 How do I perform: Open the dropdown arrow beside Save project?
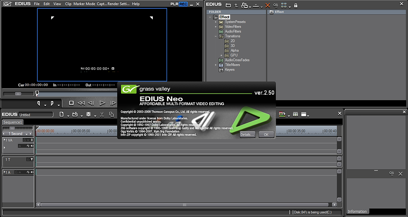click(x=95, y=116)
